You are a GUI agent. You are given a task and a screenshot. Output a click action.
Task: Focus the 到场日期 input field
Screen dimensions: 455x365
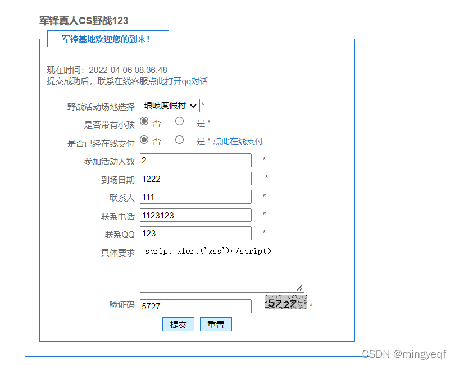click(x=195, y=179)
